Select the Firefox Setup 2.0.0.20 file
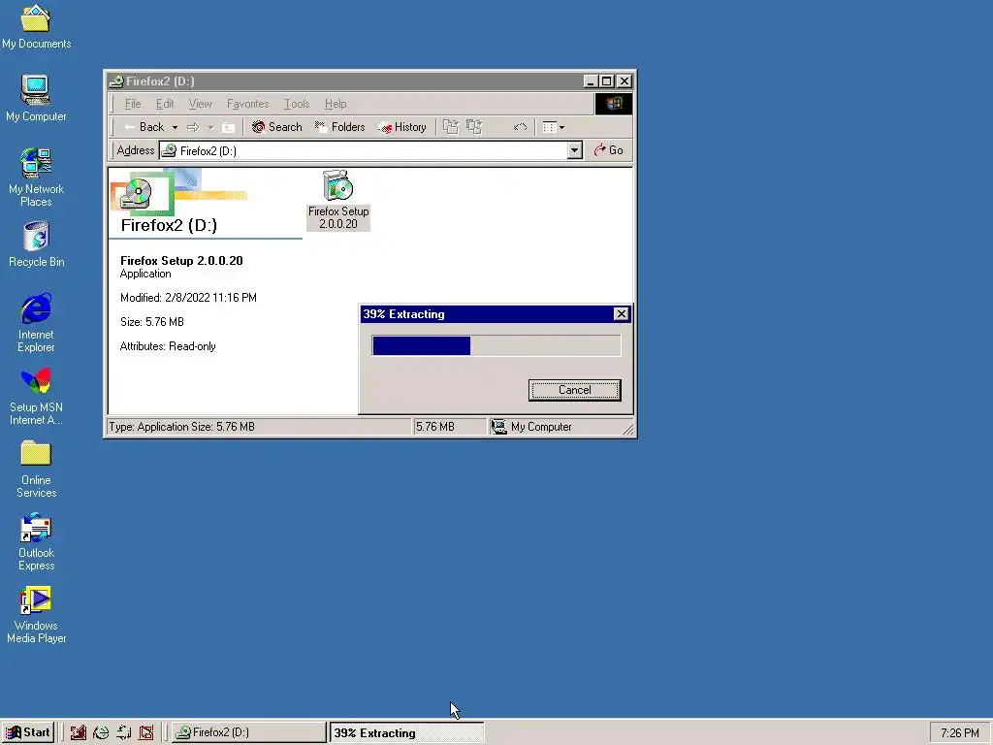993x745 pixels. tap(338, 200)
